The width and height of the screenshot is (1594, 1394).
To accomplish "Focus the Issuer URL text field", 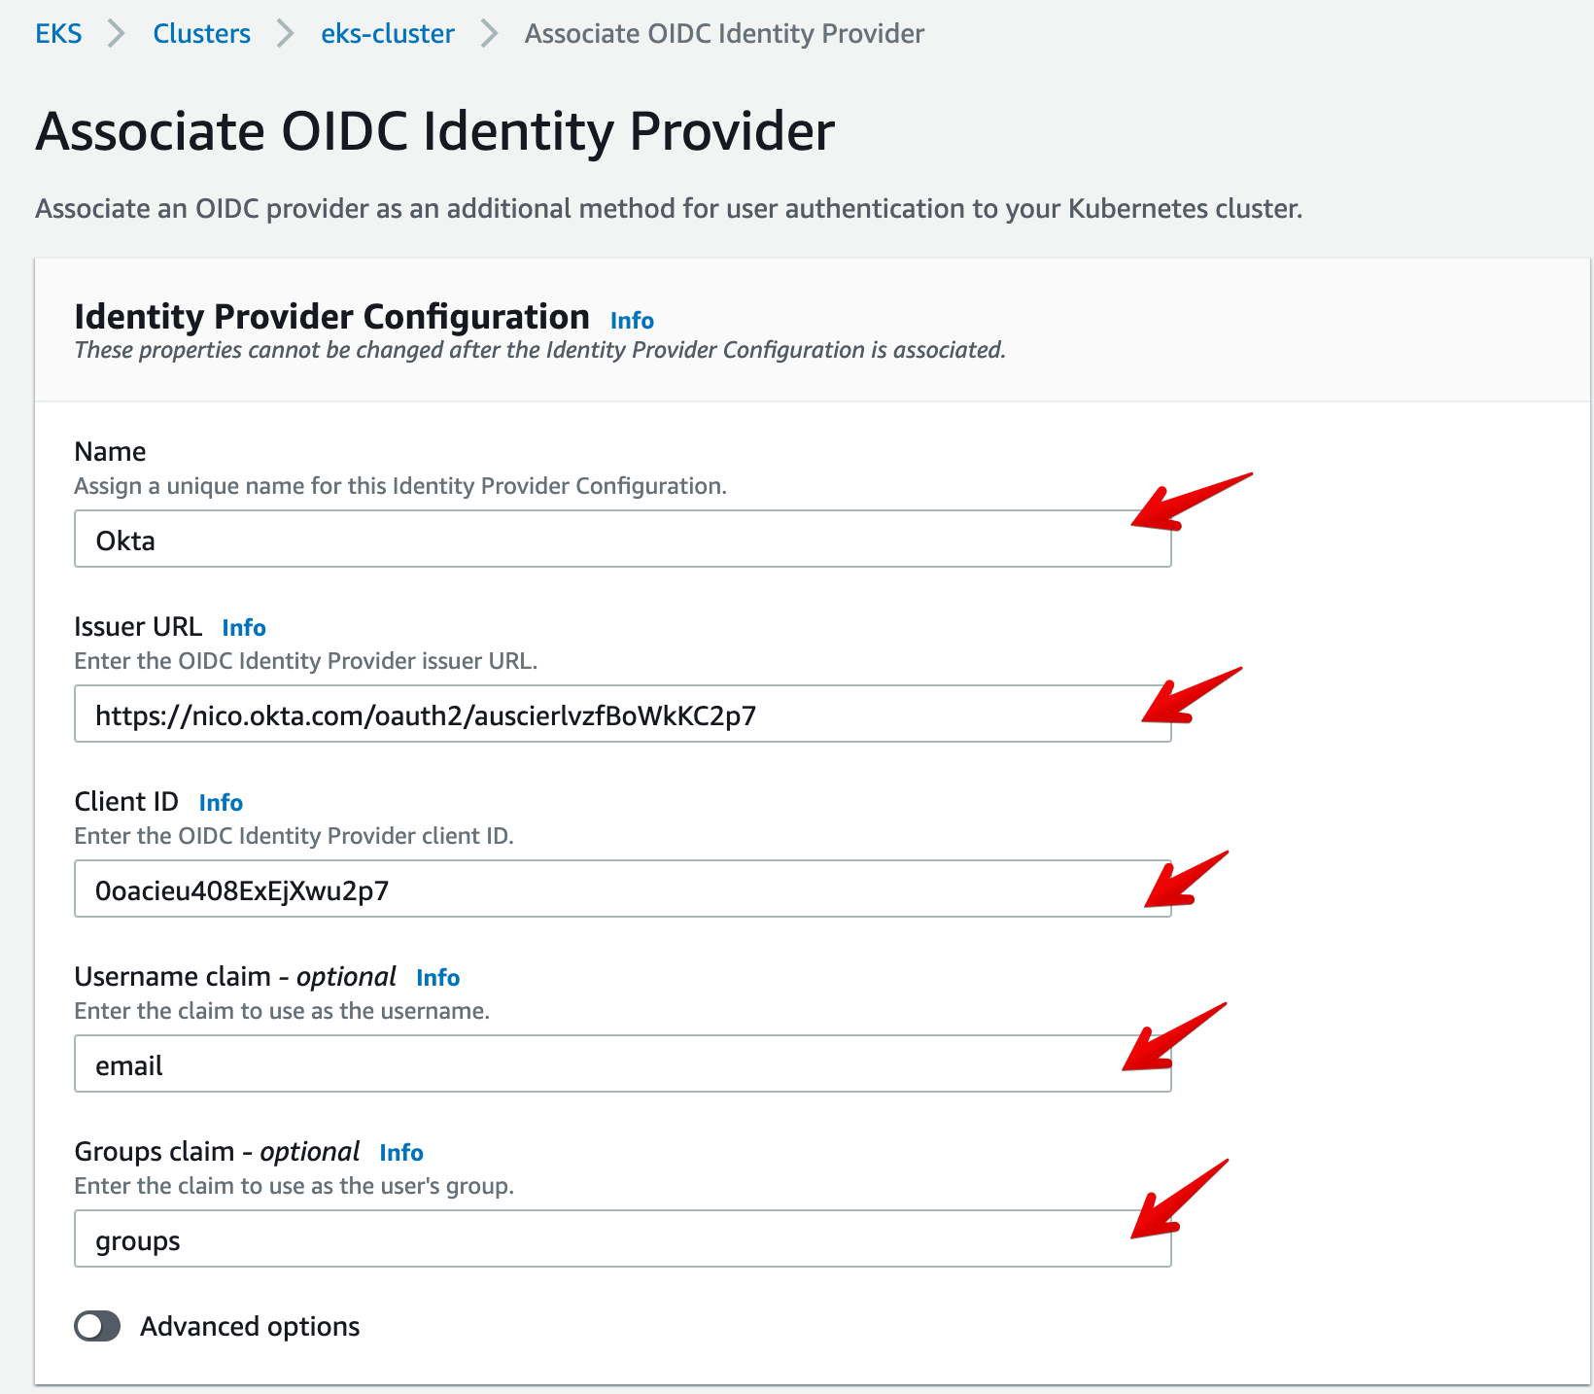I will pos(622,714).
